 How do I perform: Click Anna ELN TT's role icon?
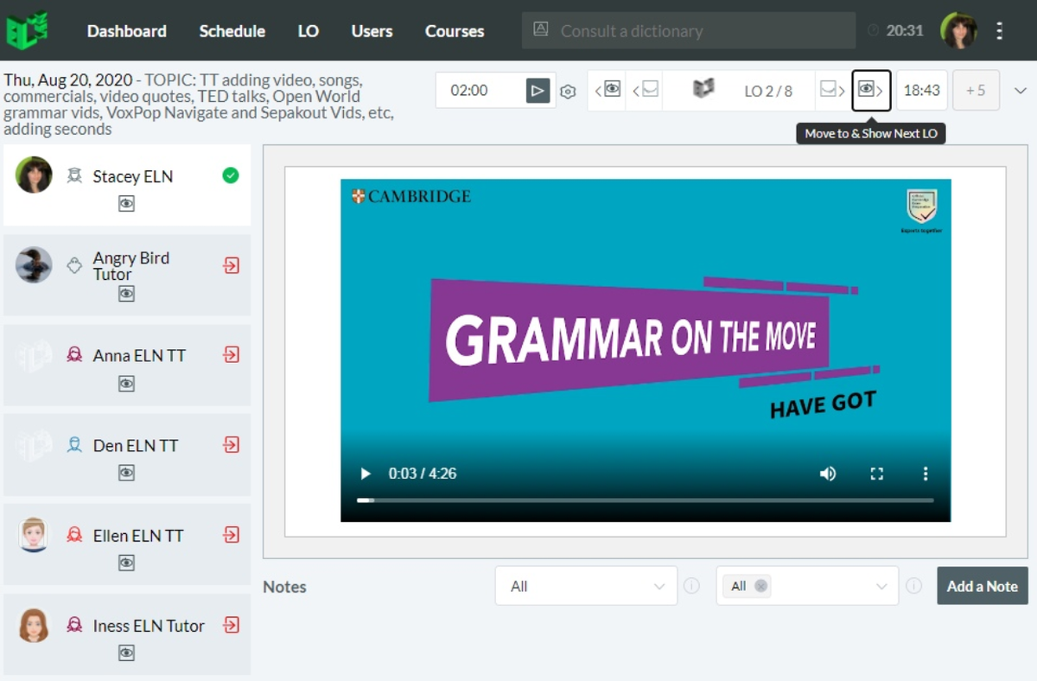(x=74, y=355)
